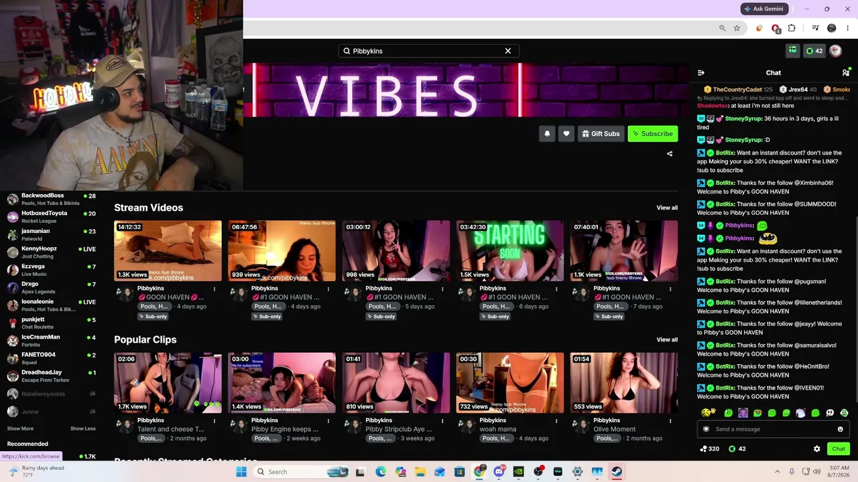858x482 pixels.
Task: Open options menu for the 06:47:56 video
Action: coord(328,289)
